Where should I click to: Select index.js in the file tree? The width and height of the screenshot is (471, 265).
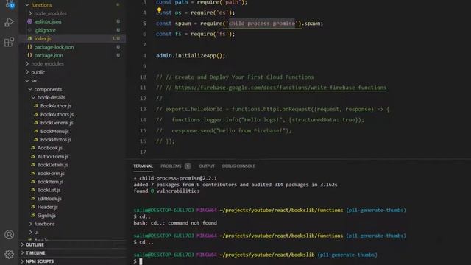(x=43, y=38)
